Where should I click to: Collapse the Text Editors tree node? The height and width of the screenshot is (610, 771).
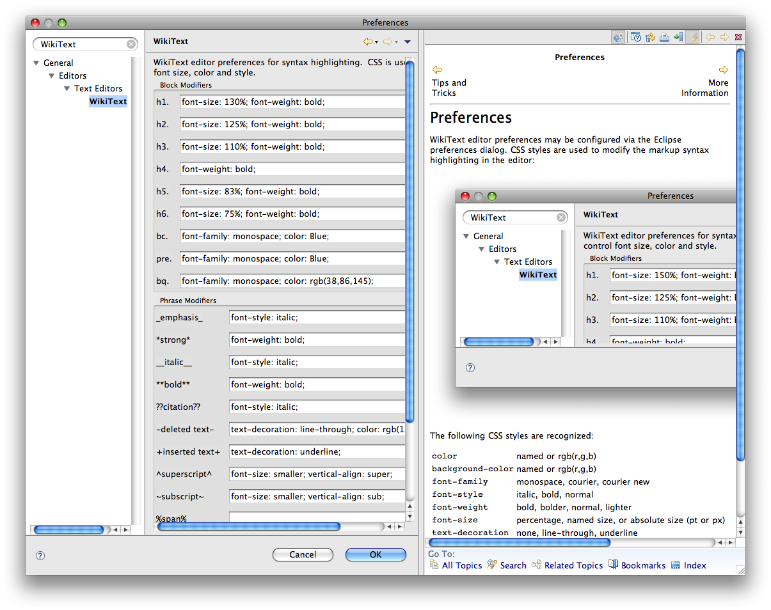[x=67, y=88]
